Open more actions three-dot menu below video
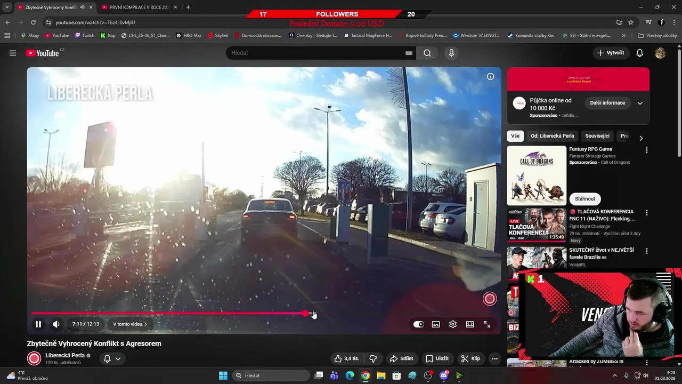 (x=495, y=358)
